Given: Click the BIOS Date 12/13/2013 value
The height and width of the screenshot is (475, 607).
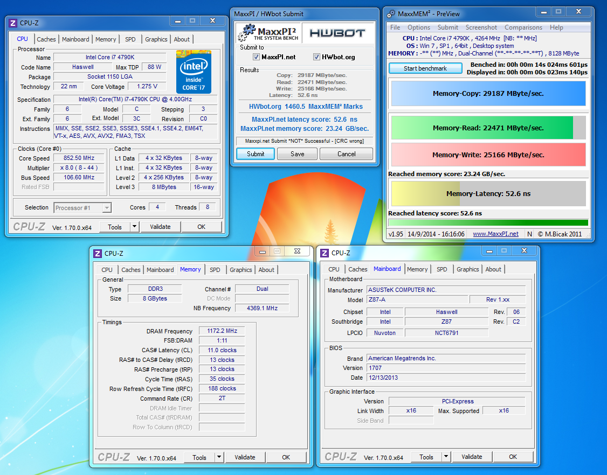Looking at the screenshot, I should tap(446, 378).
